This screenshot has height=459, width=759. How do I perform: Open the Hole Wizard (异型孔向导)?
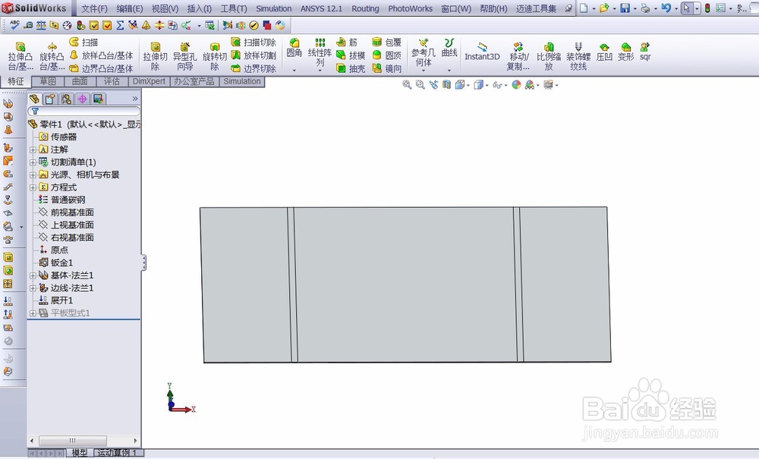184,56
